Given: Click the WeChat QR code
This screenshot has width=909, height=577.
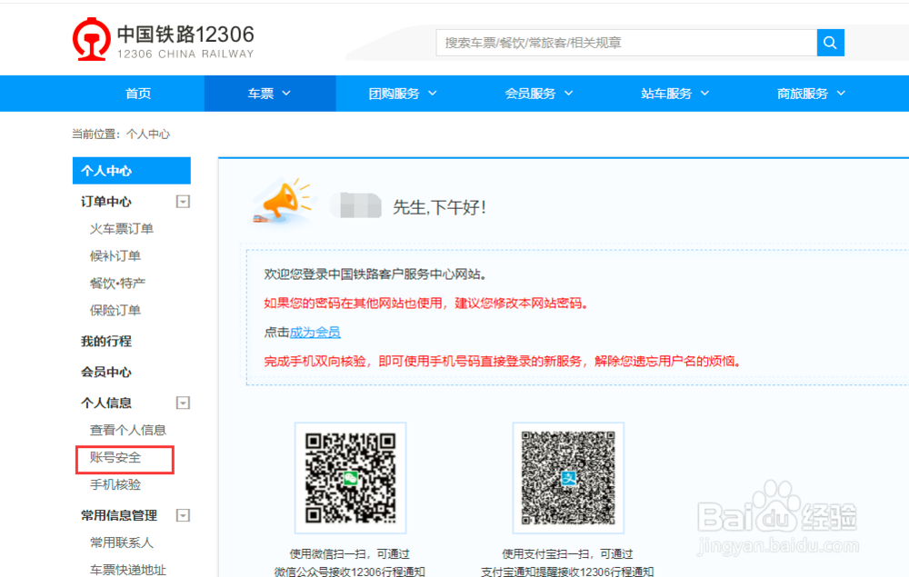Looking at the screenshot, I should 350,477.
